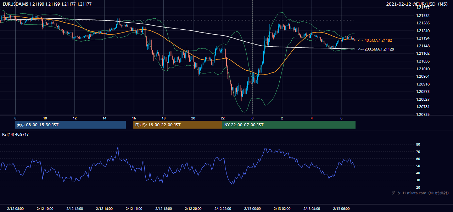453x212 pixels.
Task: Click price axis value 1.20781
Action: point(423,107)
